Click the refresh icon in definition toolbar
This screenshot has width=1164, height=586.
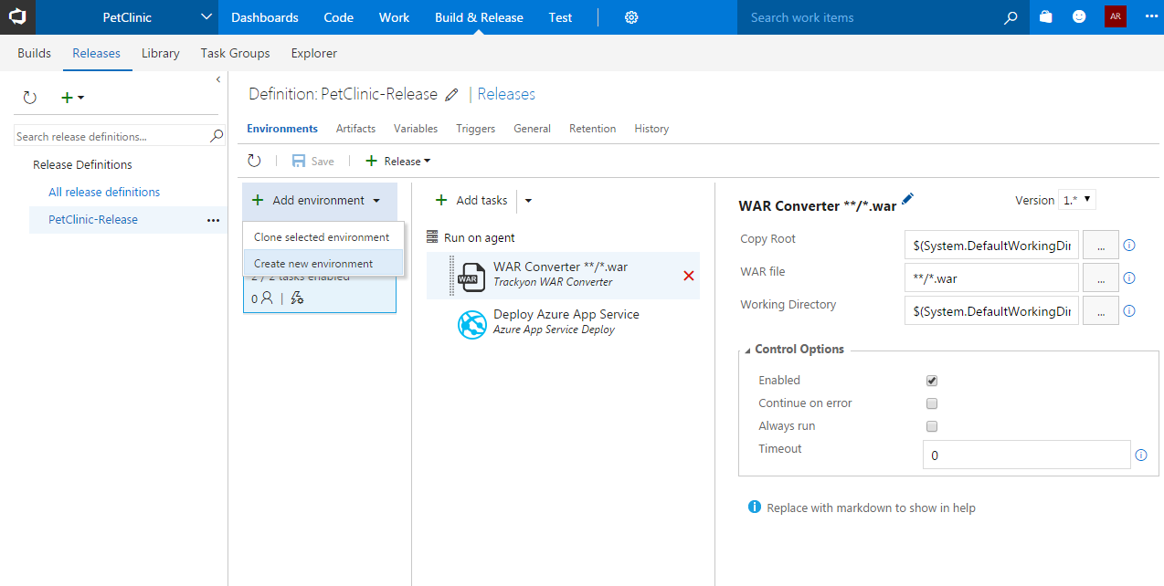click(254, 161)
